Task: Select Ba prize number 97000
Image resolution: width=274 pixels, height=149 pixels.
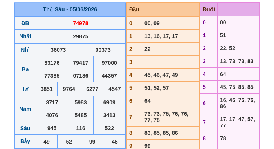Action: 109,63
